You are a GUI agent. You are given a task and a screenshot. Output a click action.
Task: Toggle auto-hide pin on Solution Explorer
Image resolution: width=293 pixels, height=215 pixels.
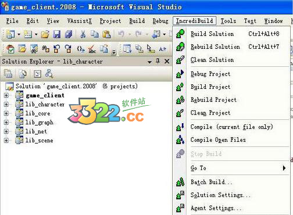coord(158,62)
